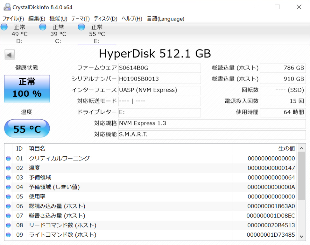
Task: Select the E: drive status orb
Action: [81, 27]
